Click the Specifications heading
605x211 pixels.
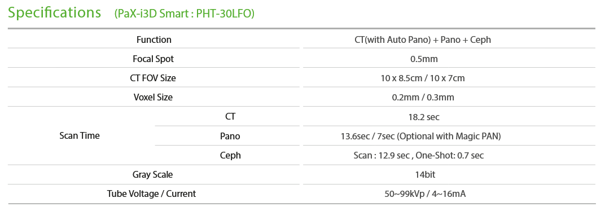click(x=54, y=13)
